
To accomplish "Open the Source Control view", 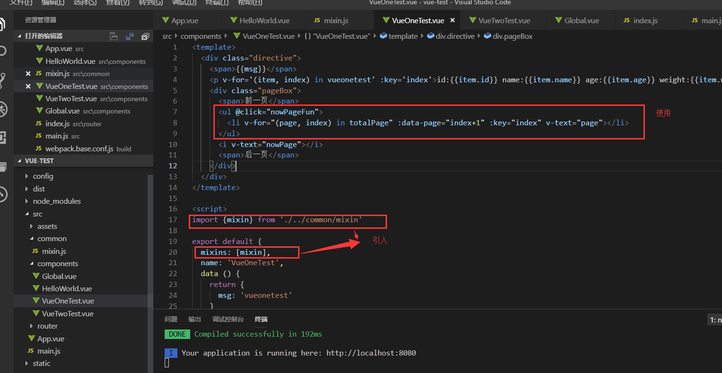I will pos(3,79).
